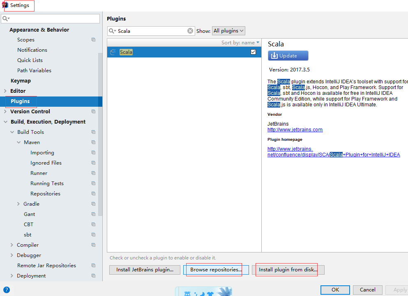Click the Update button for Scala plugin
Viewport: 408px width, 296px height.
click(288, 56)
